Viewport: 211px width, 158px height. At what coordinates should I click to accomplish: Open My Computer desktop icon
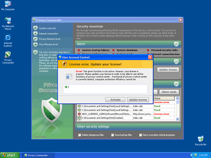(x=8, y=5)
